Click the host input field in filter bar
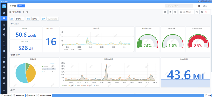This screenshot has width=212, height=97. click(x=52, y=19)
